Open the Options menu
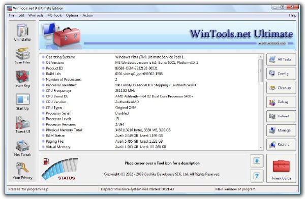 click(72, 15)
